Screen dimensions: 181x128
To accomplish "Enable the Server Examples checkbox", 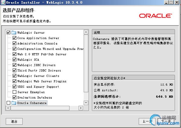I will point(15,92).
